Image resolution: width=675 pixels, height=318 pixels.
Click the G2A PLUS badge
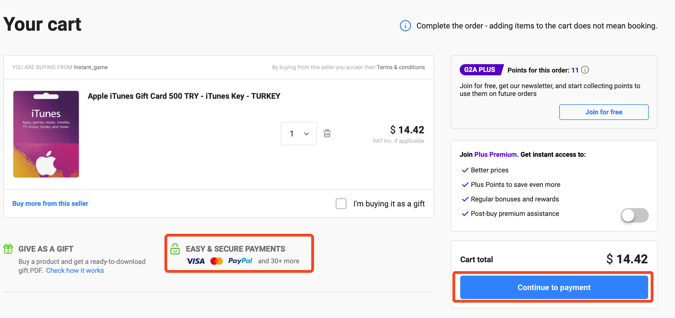click(480, 70)
